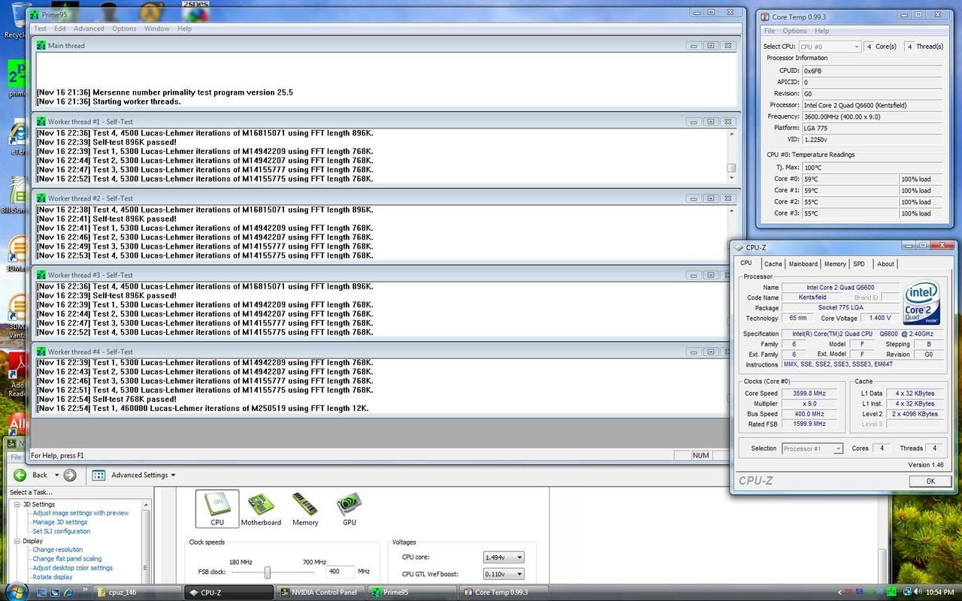This screenshot has height=601, width=962.
Task: Open Set SLI configuration link
Action: (62, 531)
